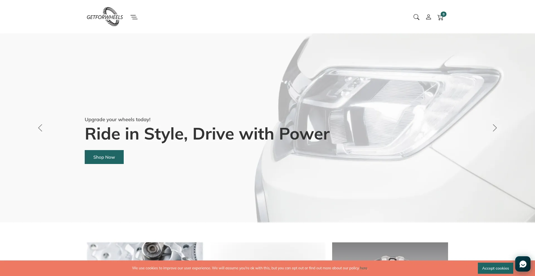Open the search magnifier icon
This screenshot has height=276, width=535.
point(416,17)
